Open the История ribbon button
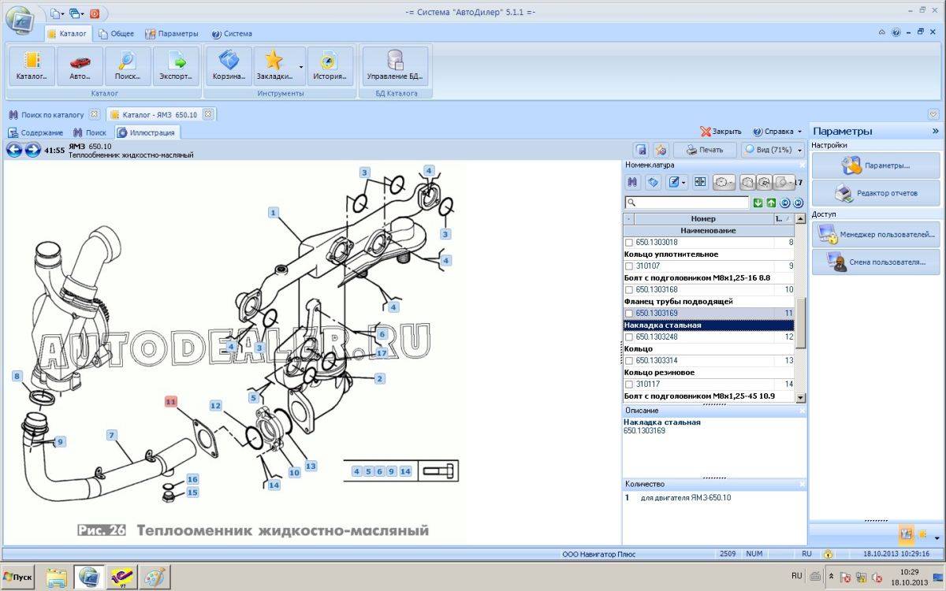 [330, 66]
